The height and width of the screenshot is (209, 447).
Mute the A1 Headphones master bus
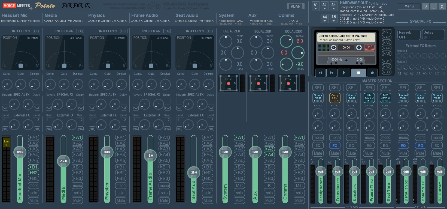click(x=318, y=153)
